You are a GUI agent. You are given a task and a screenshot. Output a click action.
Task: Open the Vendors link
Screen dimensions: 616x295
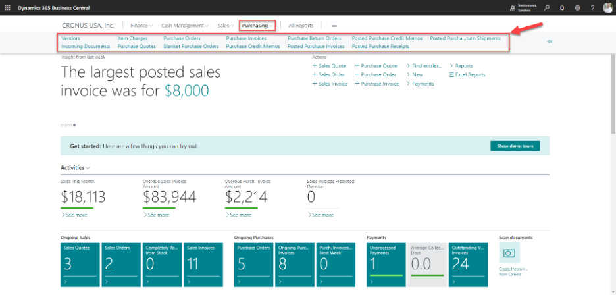70,38
